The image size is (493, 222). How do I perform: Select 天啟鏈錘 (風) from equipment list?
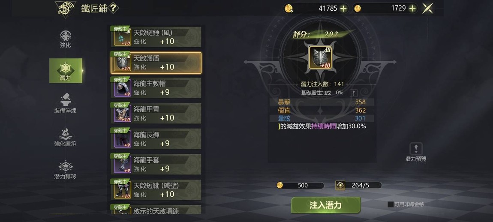click(156, 37)
